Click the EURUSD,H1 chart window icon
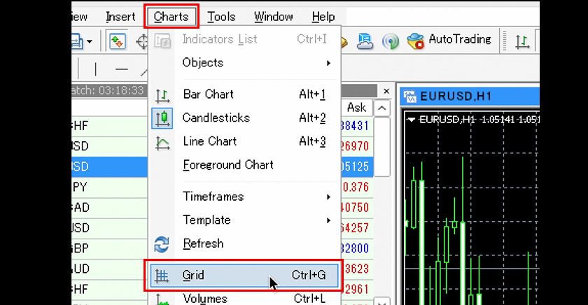This screenshot has height=305, width=588. point(409,97)
